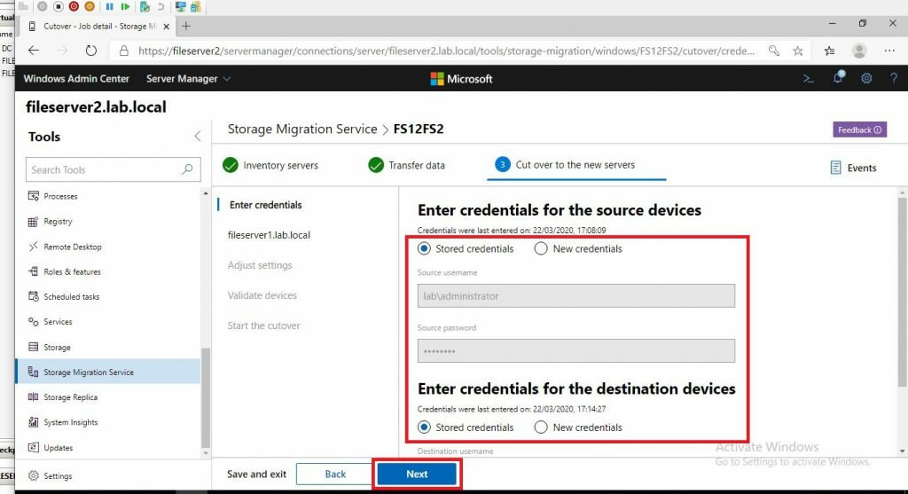Go to Transfer data step
This screenshot has width=908, height=494.
406,165
